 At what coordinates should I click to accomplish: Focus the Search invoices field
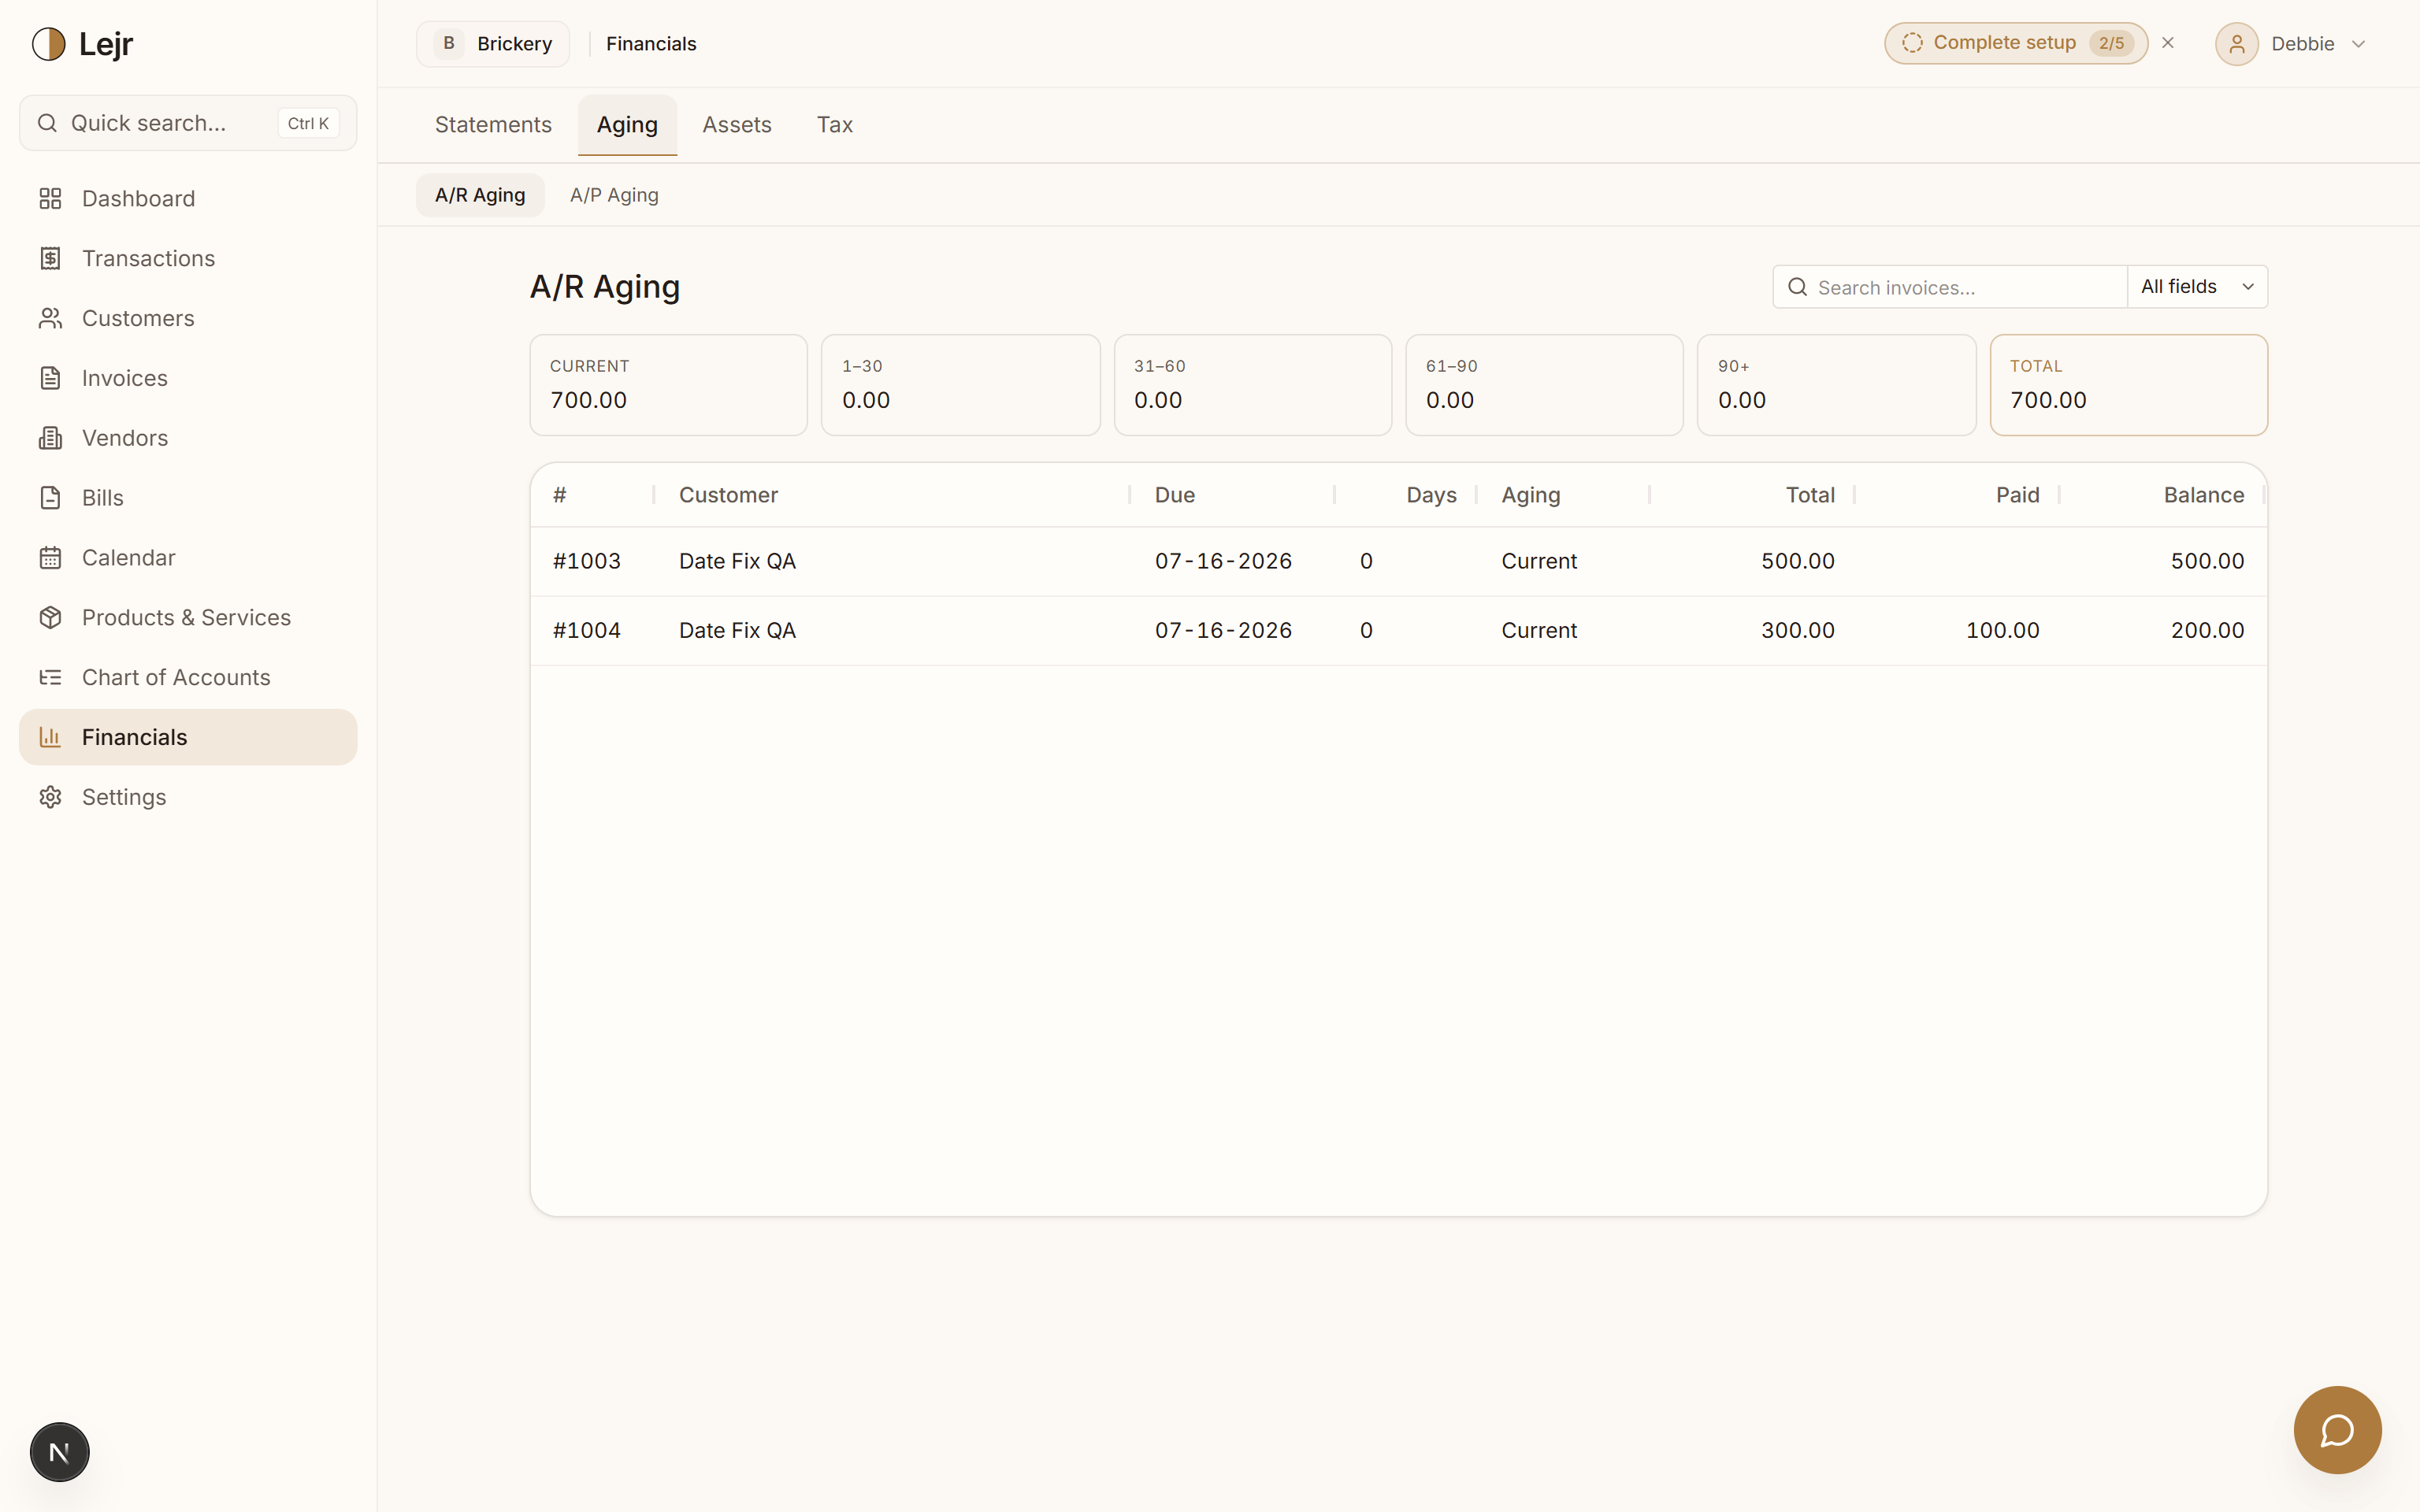pyautogui.click(x=1950, y=287)
